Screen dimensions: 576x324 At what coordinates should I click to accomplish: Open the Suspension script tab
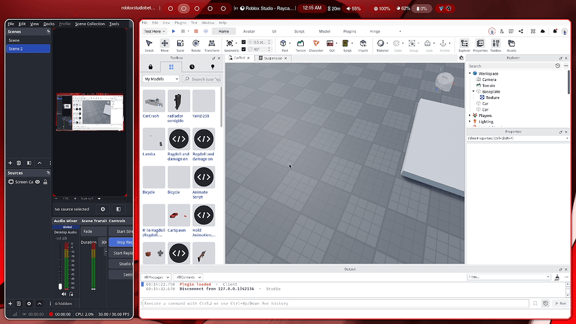273,58
